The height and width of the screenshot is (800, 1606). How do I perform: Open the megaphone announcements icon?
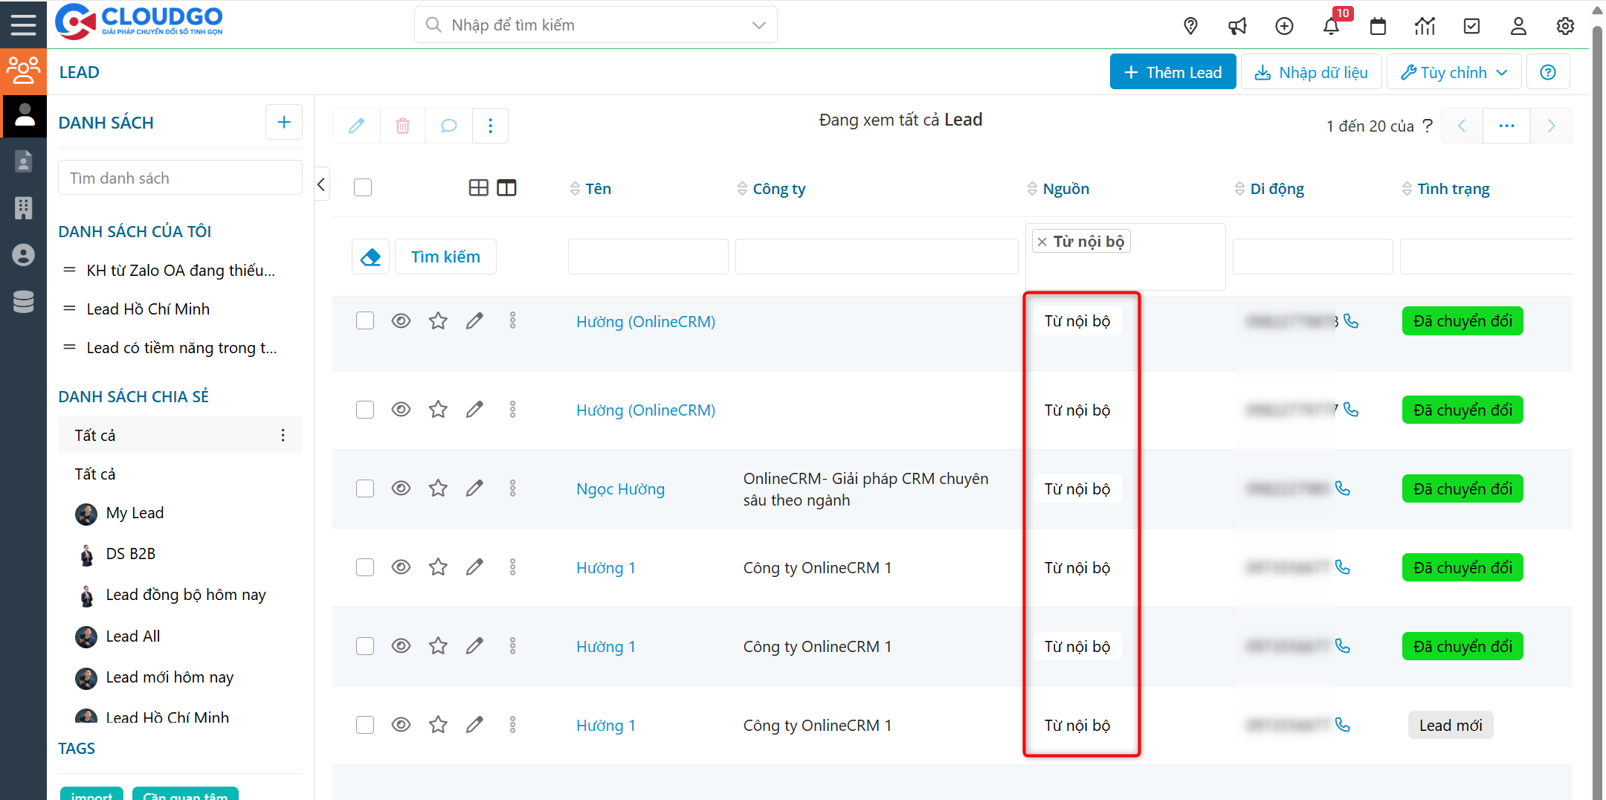click(1237, 26)
